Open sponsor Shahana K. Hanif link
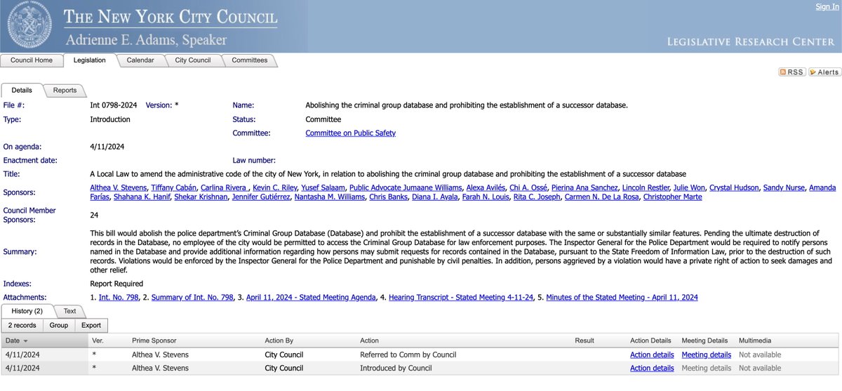842x391 pixels. pos(143,197)
